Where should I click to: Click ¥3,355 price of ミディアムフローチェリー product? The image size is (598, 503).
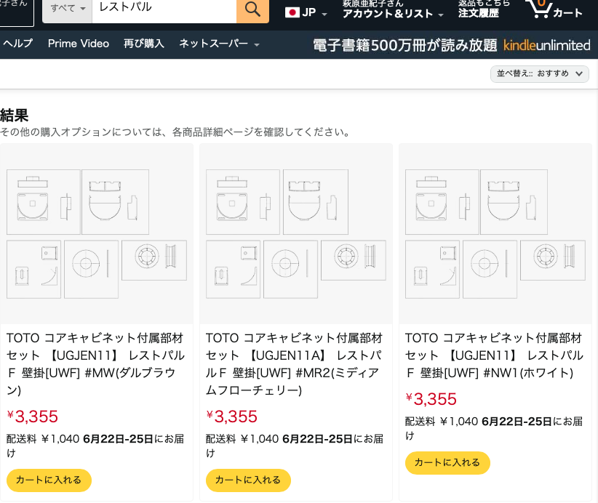click(232, 416)
